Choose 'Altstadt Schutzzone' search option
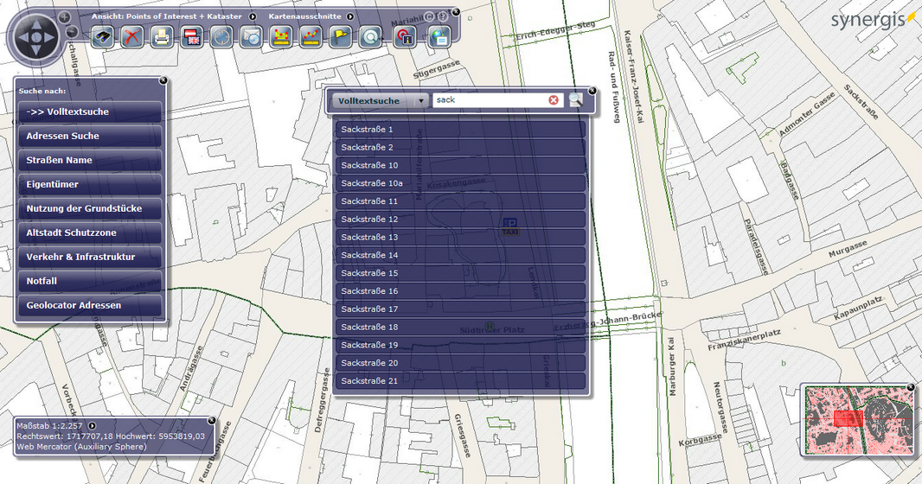Image resolution: width=922 pixels, height=484 pixels. [x=88, y=232]
